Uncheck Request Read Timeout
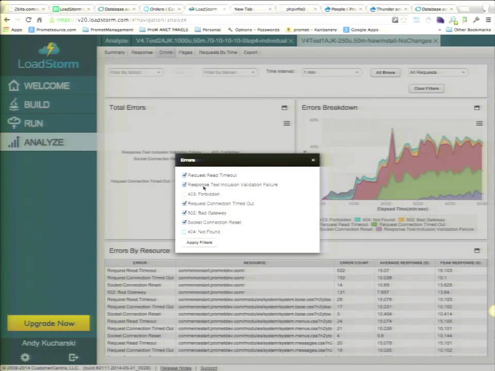This screenshot has width=495, height=371. point(185,175)
